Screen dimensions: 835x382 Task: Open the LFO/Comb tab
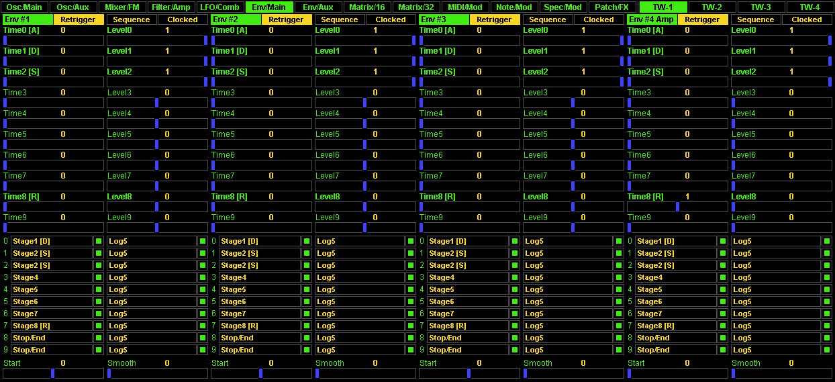pos(221,7)
